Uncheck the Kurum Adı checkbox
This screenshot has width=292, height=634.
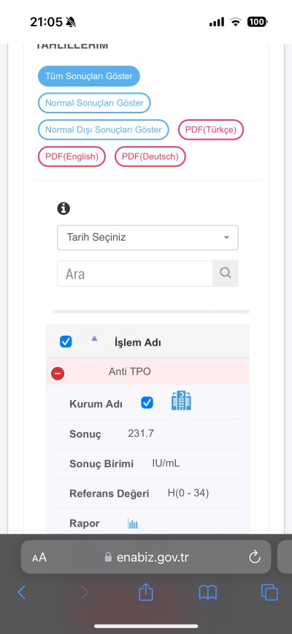(147, 403)
